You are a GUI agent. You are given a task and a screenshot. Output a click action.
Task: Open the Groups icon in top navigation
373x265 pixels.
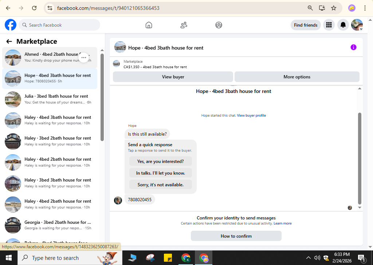pyautogui.click(x=219, y=25)
